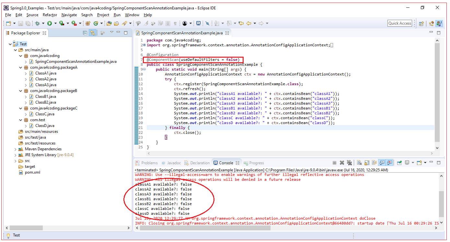This screenshot has height=242, width=450.
Task: Open the Debug button dropdown arrow
Action: (43, 23)
